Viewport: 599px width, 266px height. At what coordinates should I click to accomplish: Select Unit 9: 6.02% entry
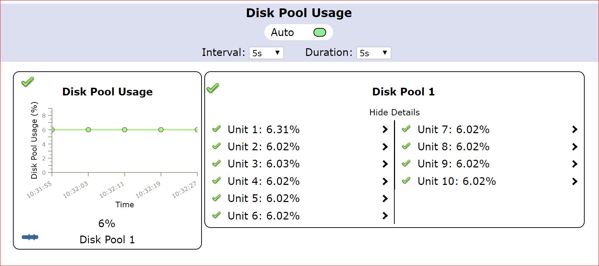453,164
